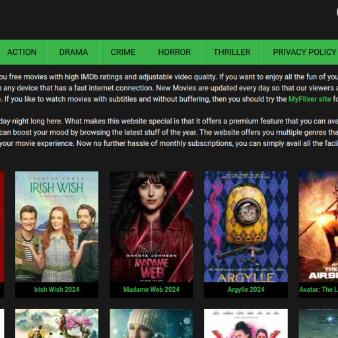Click the Irish Wish poster image
The width and height of the screenshot is (338, 338).
[57, 226]
